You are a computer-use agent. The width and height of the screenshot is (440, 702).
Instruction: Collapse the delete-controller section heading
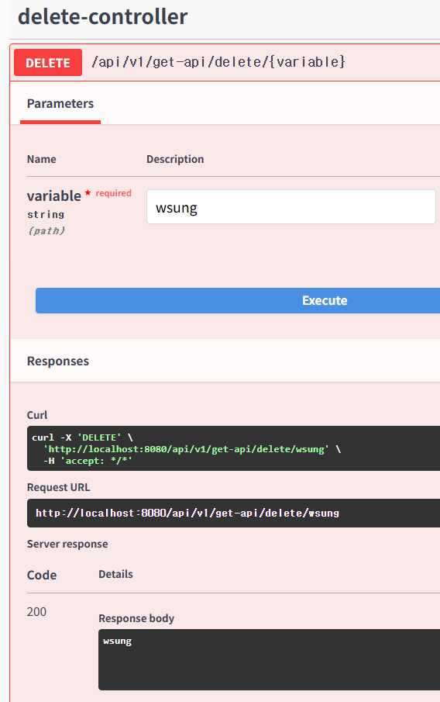[102, 17]
